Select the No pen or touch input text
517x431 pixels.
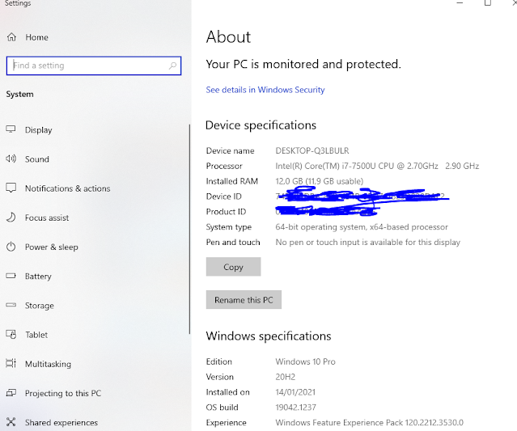click(x=367, y=243)
